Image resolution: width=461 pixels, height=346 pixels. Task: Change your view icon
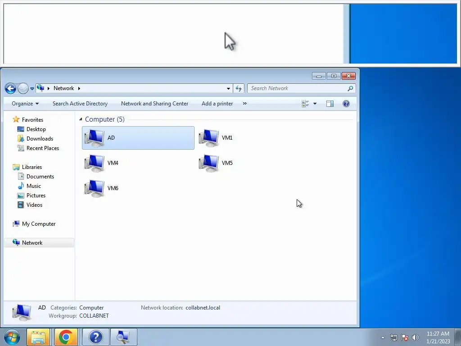coord(305,104)
